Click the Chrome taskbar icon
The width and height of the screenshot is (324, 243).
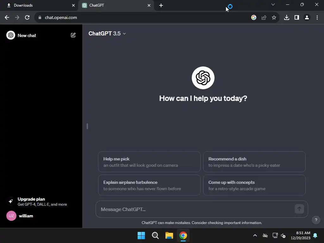coord(183,235)
